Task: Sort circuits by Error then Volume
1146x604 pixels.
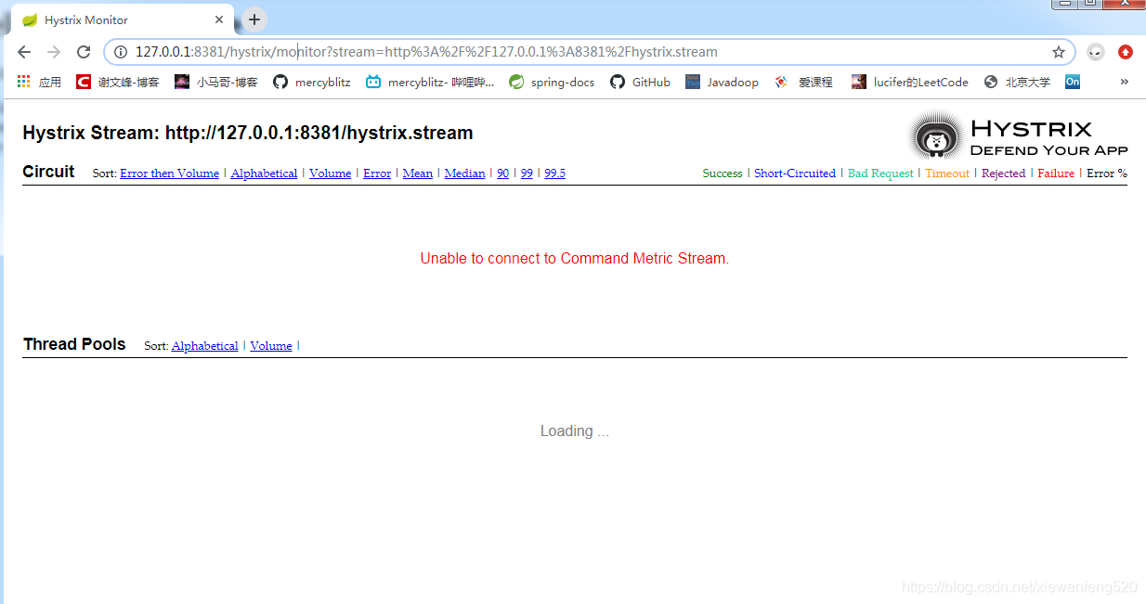Action: click(170, 173)
